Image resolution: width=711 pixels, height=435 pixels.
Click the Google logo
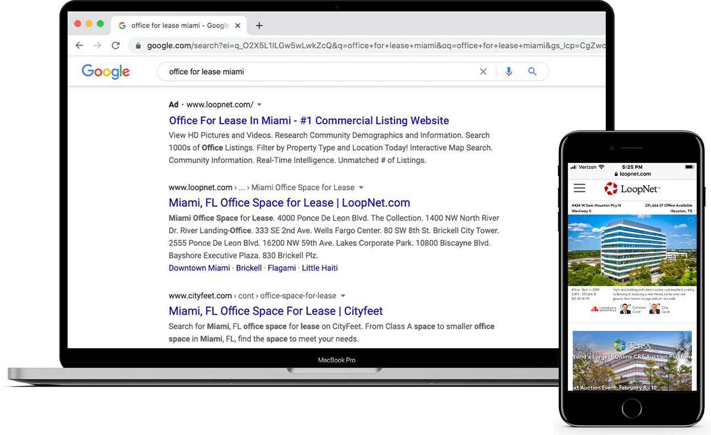pos(106,71)
